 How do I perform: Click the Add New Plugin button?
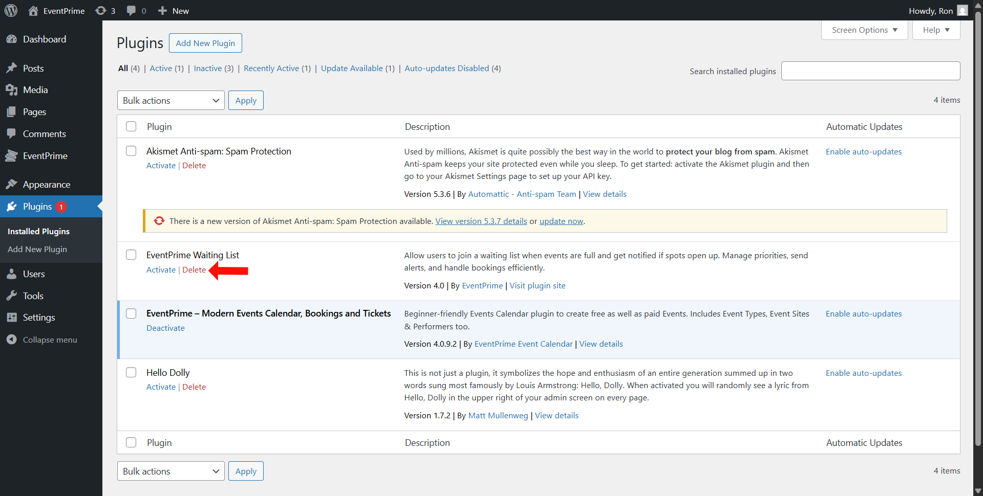point(205,43)
